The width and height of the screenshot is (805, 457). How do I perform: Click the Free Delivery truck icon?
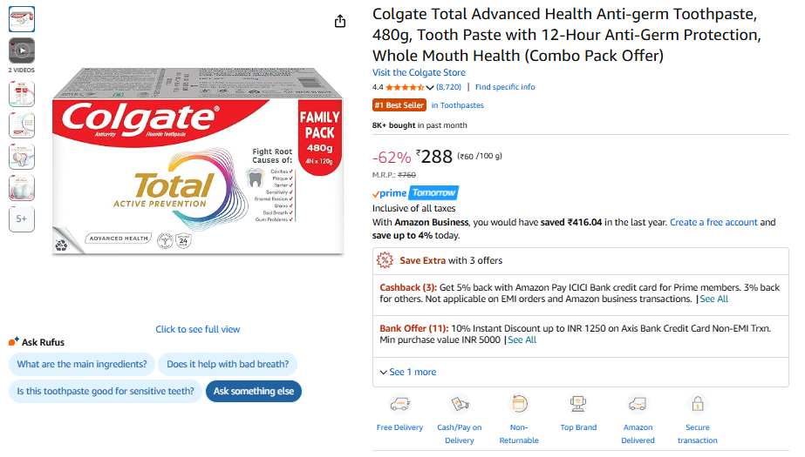click(x=399, y=404)
